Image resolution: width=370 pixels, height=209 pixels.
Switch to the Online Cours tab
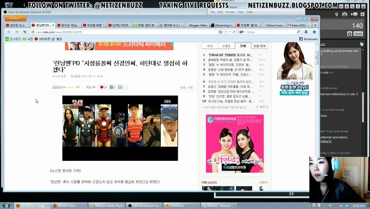tap(273, 25)
